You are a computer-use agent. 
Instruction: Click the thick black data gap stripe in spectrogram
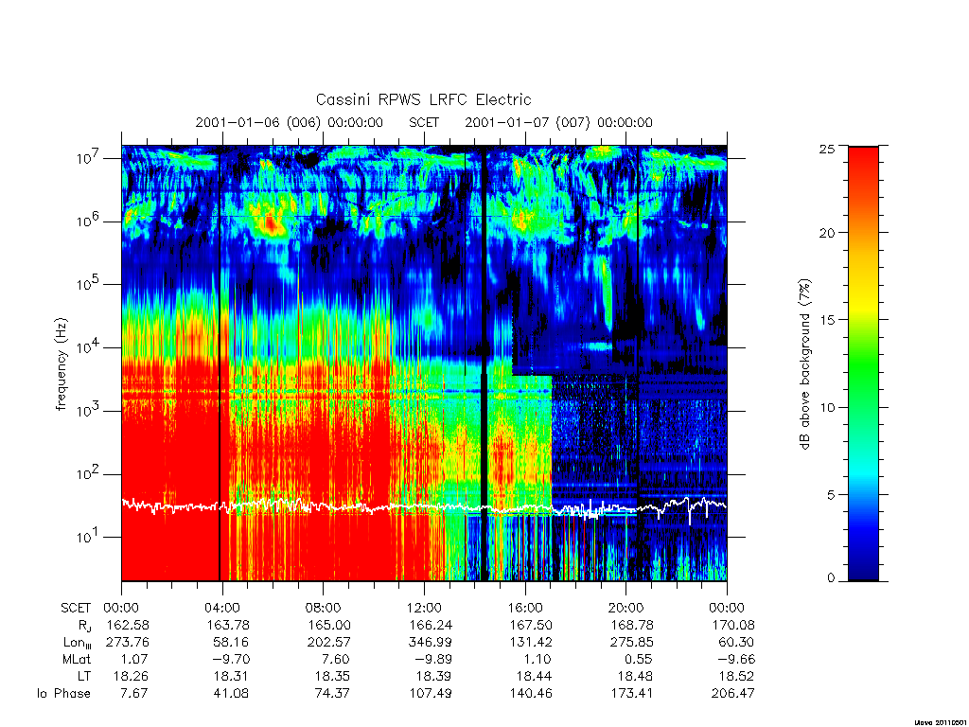coord(484,363)
